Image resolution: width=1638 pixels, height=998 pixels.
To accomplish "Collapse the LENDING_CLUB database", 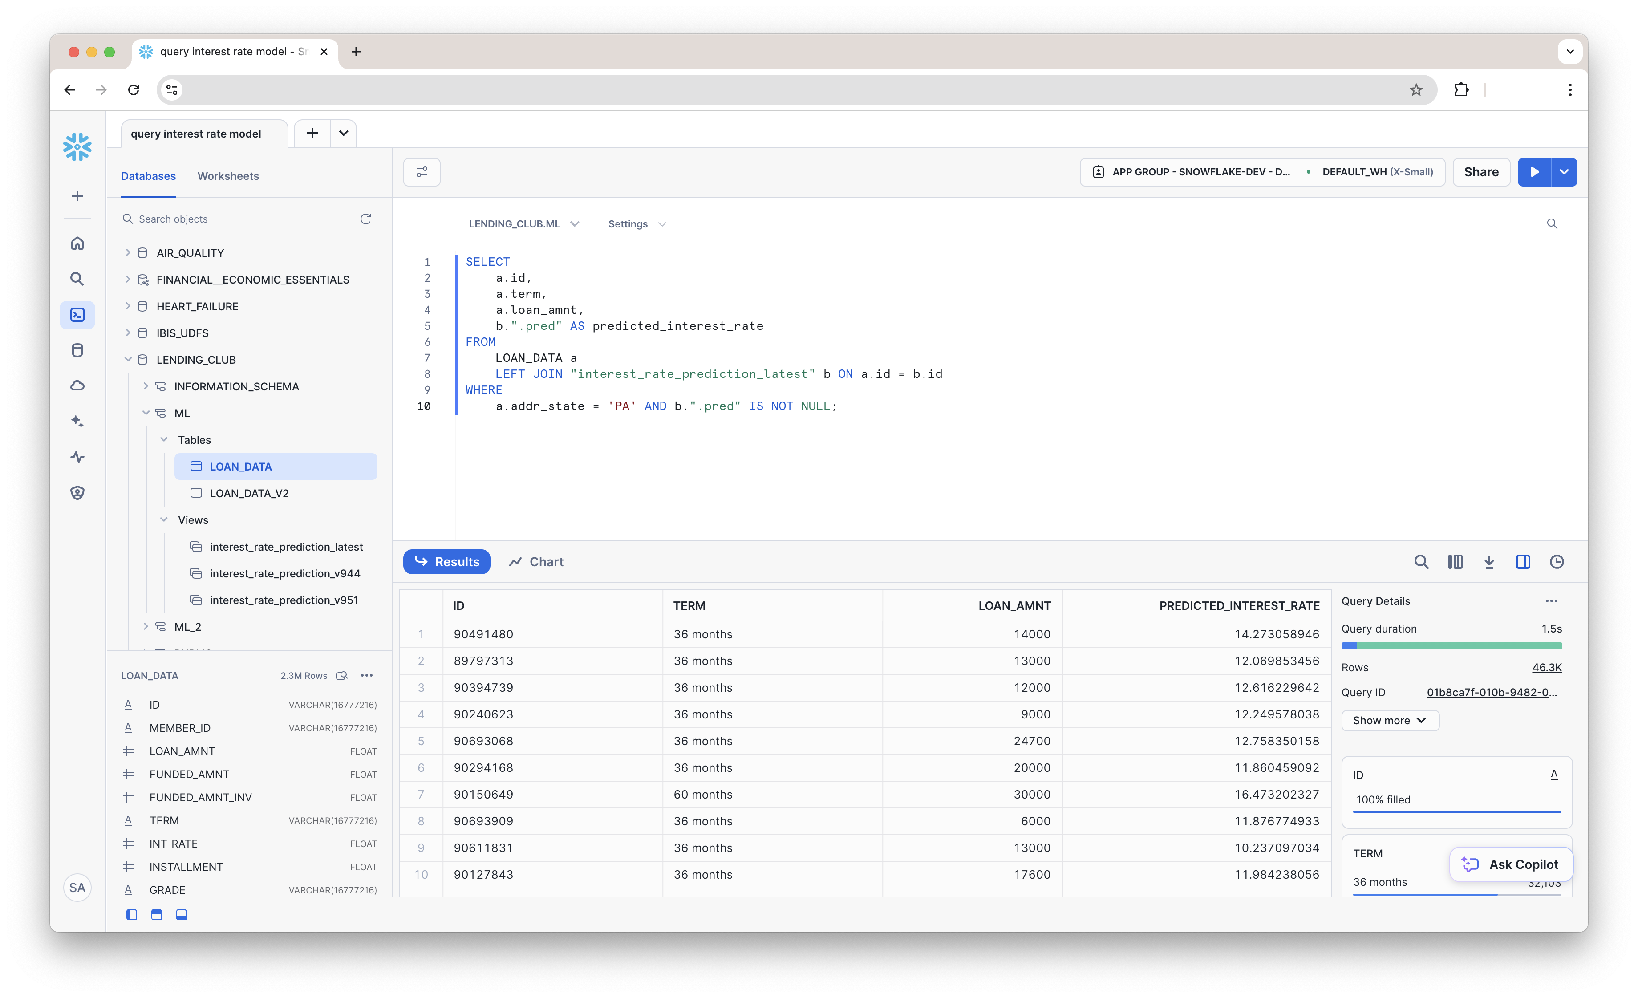I will [128, 360].
